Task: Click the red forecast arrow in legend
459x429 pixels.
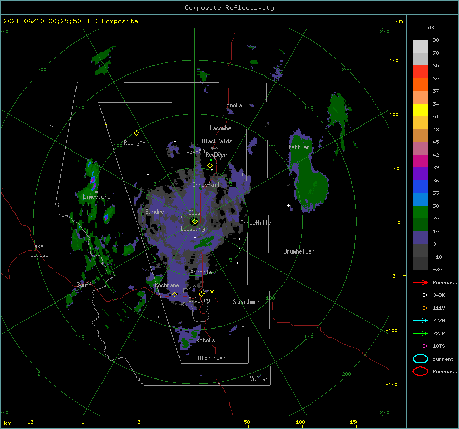Action: tap(420, 282)
